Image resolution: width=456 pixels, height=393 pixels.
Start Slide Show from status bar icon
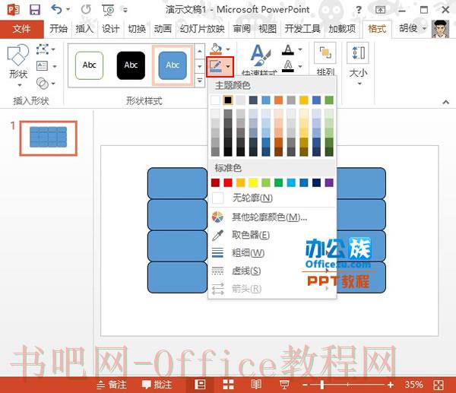point(283,385)
